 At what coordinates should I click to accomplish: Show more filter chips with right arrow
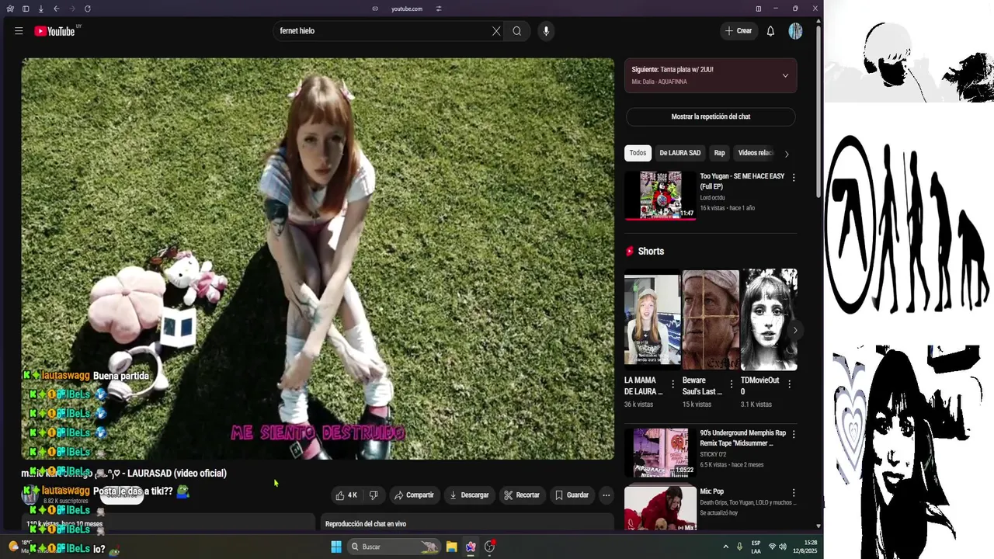tap(787, 154)
